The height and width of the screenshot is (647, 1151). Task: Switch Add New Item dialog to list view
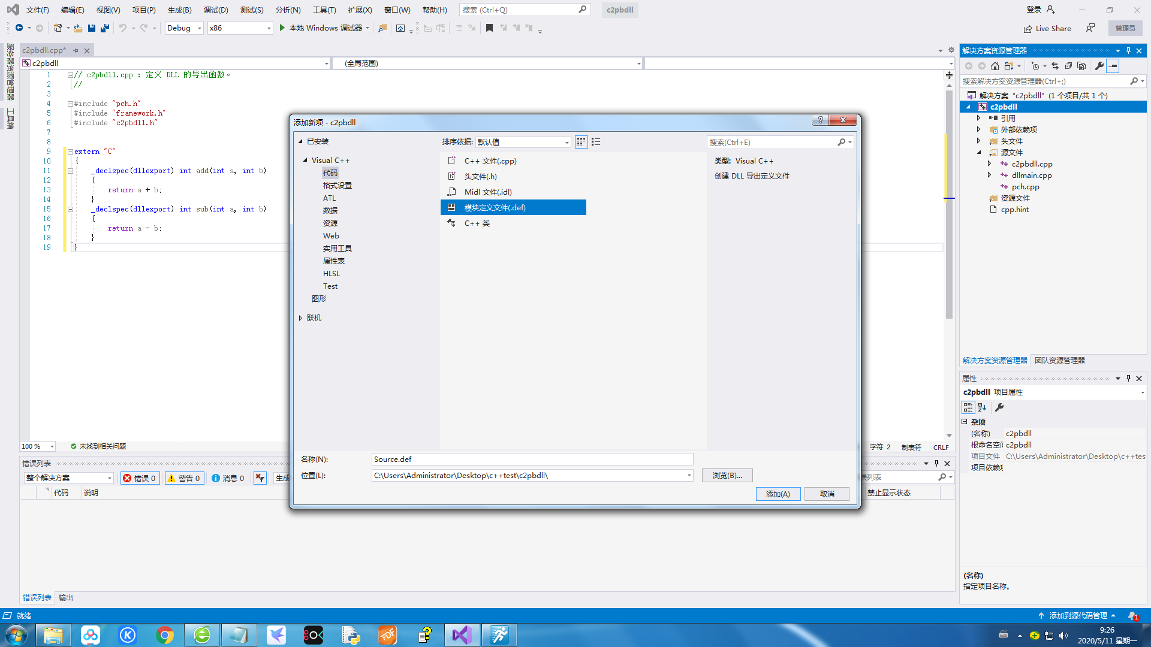click(x=596, y=142)
